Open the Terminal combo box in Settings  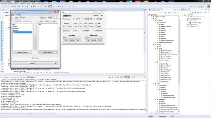tap(72, 38)
